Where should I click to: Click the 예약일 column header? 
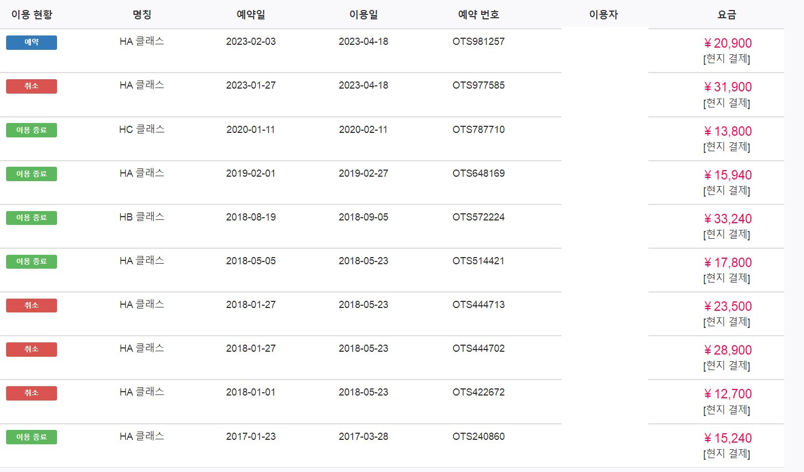point(251,15)
